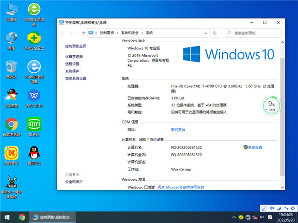Select 控制面板 breadcrumb in address bar

pos(107,33)
